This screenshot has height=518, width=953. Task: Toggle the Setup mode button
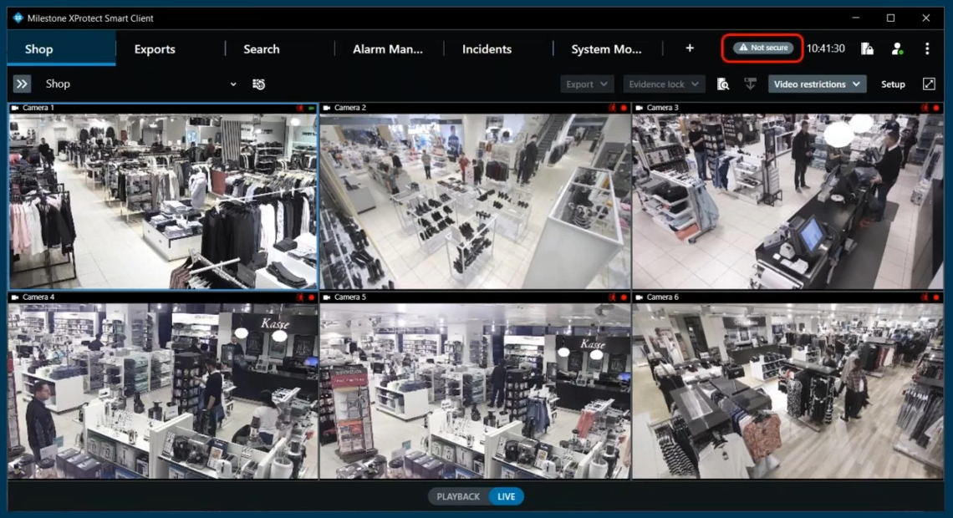click(x=893, y=84)
